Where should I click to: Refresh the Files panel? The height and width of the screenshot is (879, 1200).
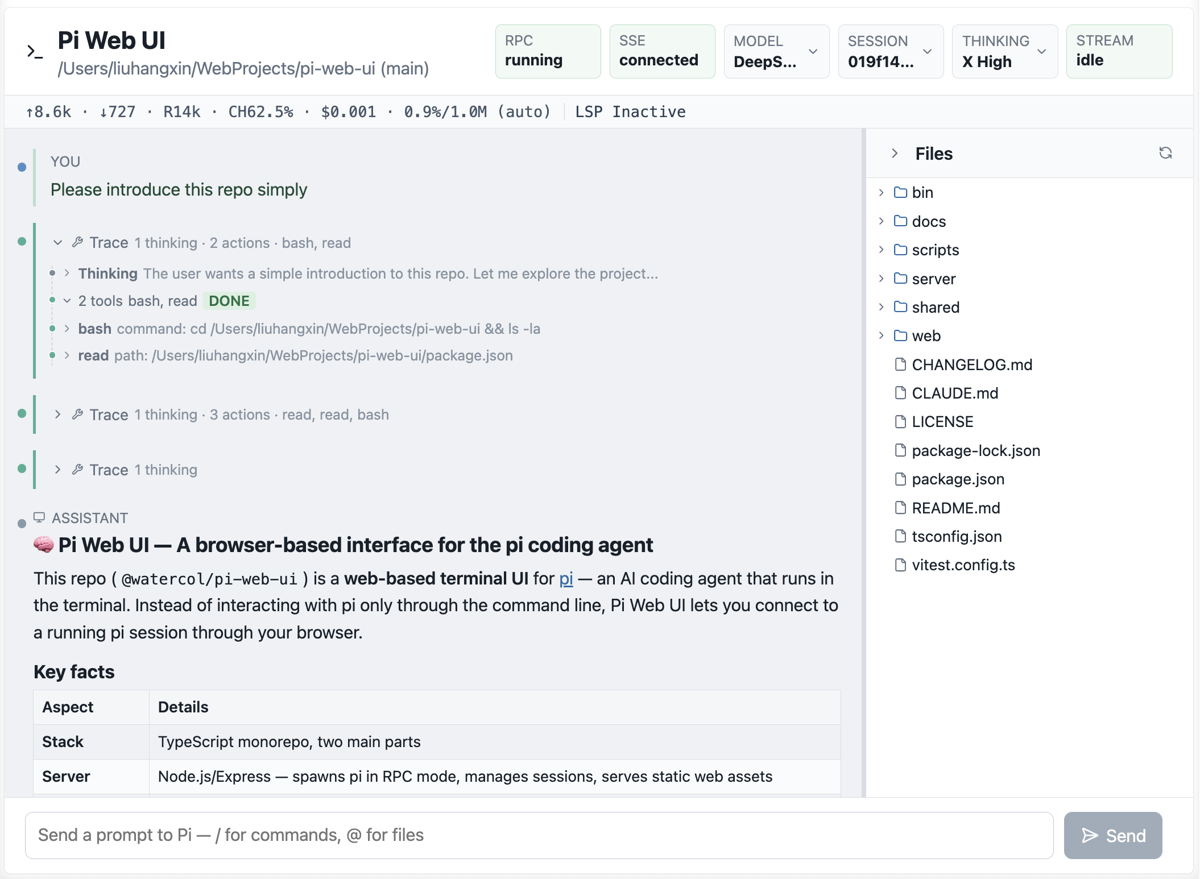point(1165,153)
